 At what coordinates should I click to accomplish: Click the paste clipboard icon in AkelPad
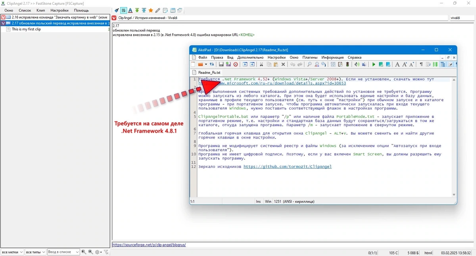point(276,64)
